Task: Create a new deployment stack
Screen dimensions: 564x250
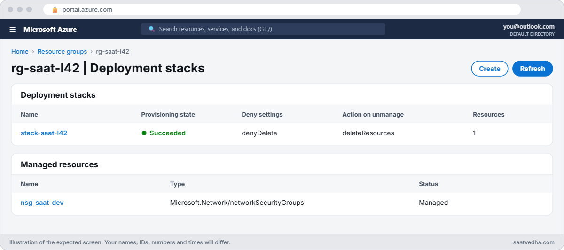Action: click(x=489, y=69)
